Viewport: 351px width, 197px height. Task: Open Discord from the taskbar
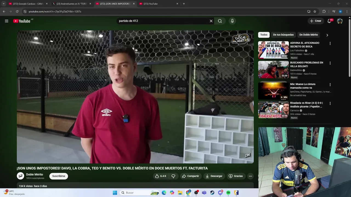[x=220, y=193]
